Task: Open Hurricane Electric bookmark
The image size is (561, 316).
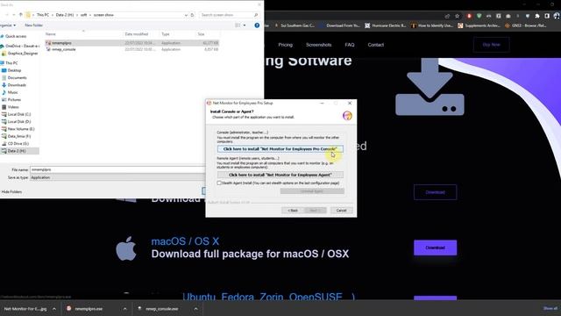Action: [386, 25]
